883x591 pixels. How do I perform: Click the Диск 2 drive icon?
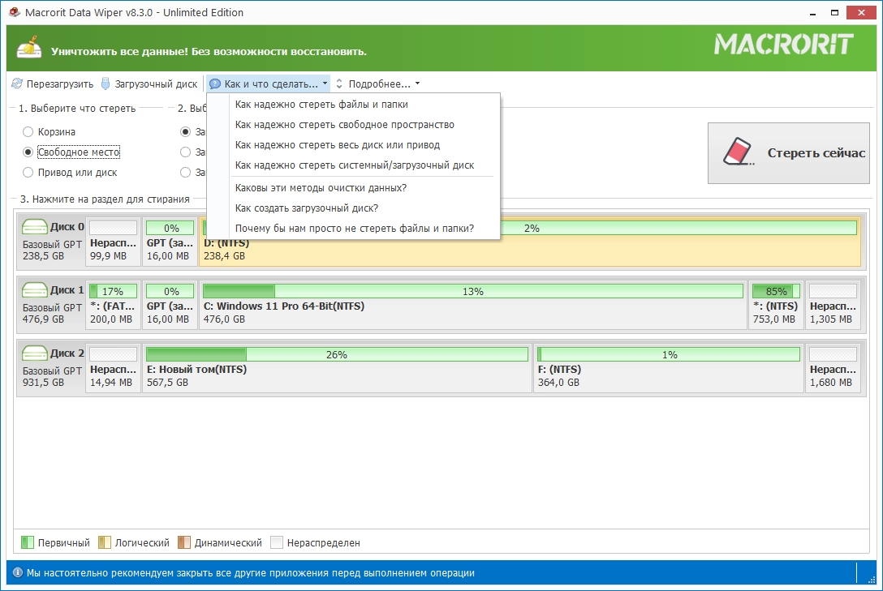[34, 353]
